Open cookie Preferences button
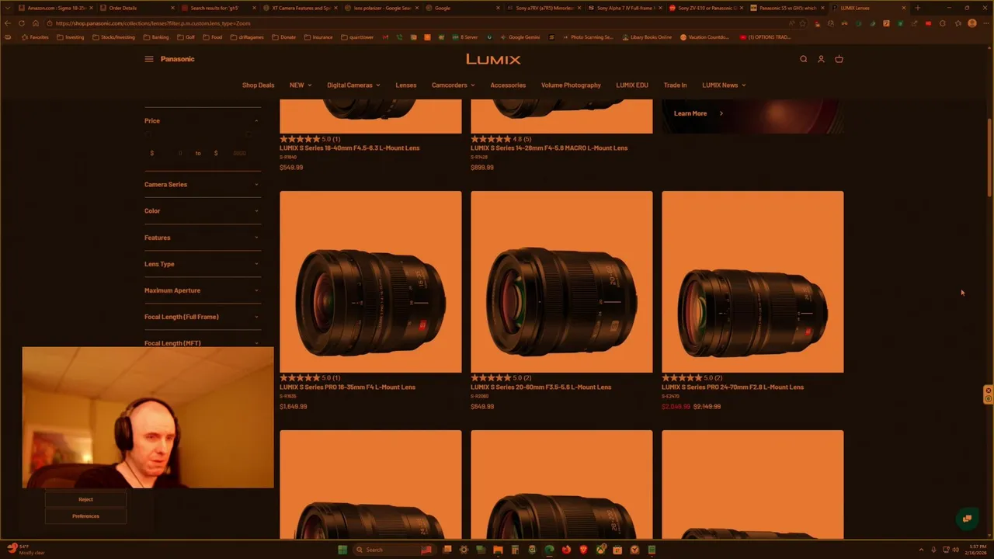The image size is (994, 559). [x=85, y=516]
